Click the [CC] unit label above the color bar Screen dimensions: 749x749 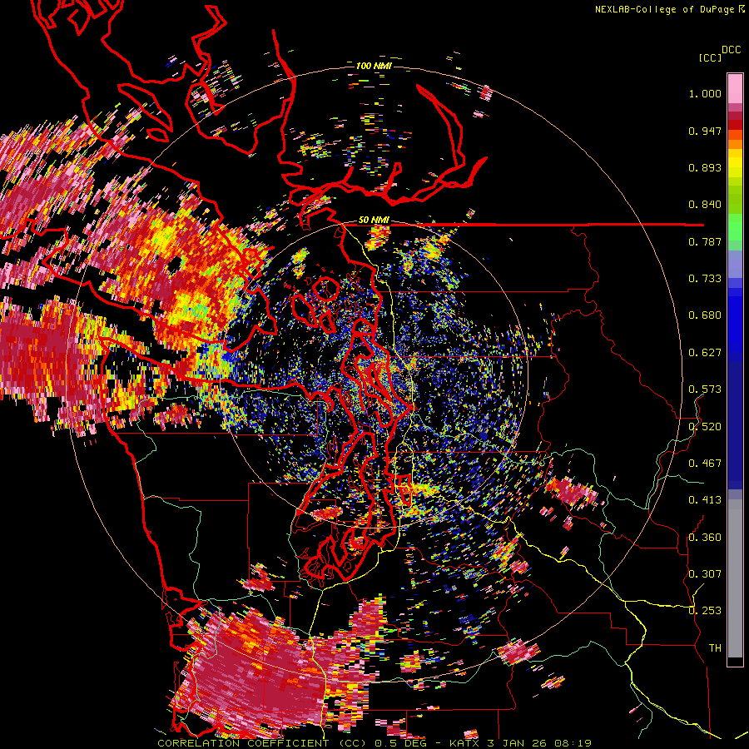pyautogui.click(x=711, y=57)
